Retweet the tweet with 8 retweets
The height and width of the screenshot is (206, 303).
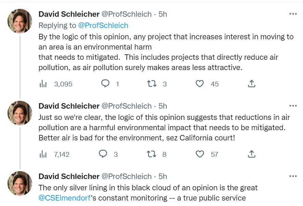[151, 154]
